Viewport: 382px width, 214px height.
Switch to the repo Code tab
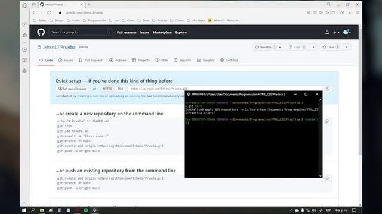click(46, 60)
